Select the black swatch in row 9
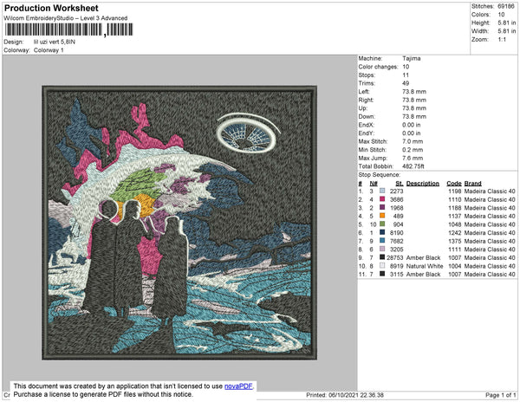The height and width of the screenshot is (402, 520). pyautogui.click(x=382, y=257)
